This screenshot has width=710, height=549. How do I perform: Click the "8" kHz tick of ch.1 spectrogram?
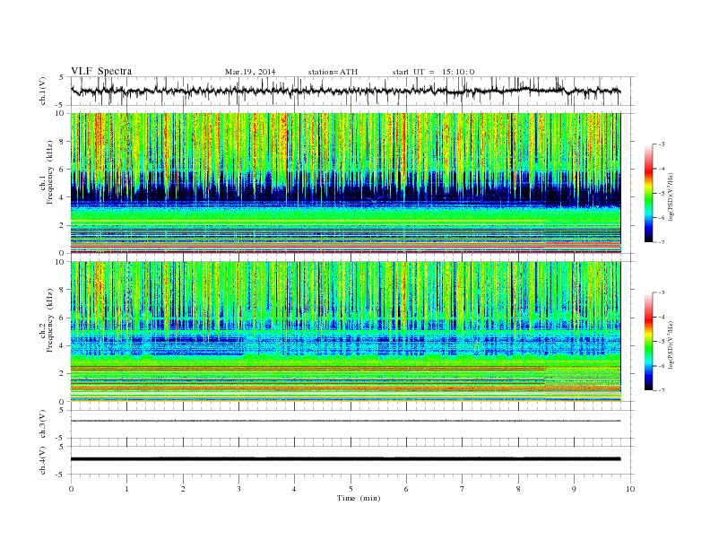pos(63,142)
